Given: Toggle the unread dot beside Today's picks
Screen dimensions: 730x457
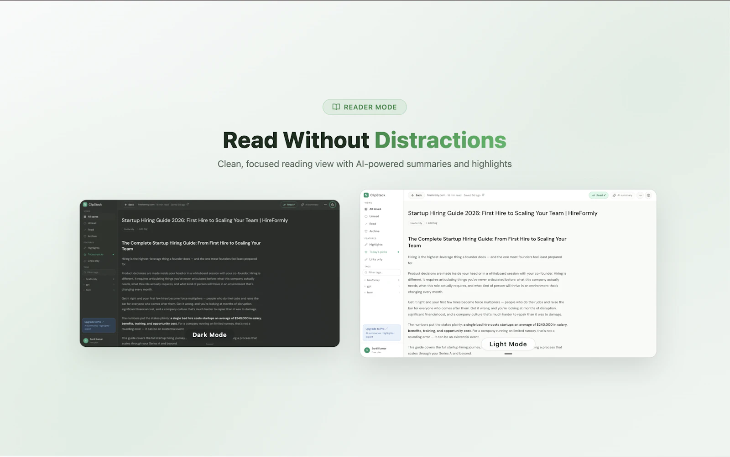Looking at the screenshot, I should pos(398,252).
